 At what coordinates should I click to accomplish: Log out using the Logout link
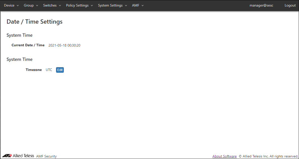tap(290, 6)
